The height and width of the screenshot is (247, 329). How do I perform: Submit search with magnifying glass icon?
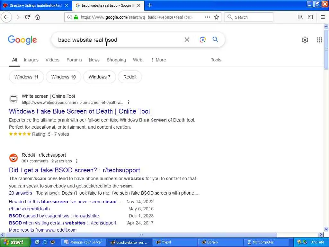[215, 40]
